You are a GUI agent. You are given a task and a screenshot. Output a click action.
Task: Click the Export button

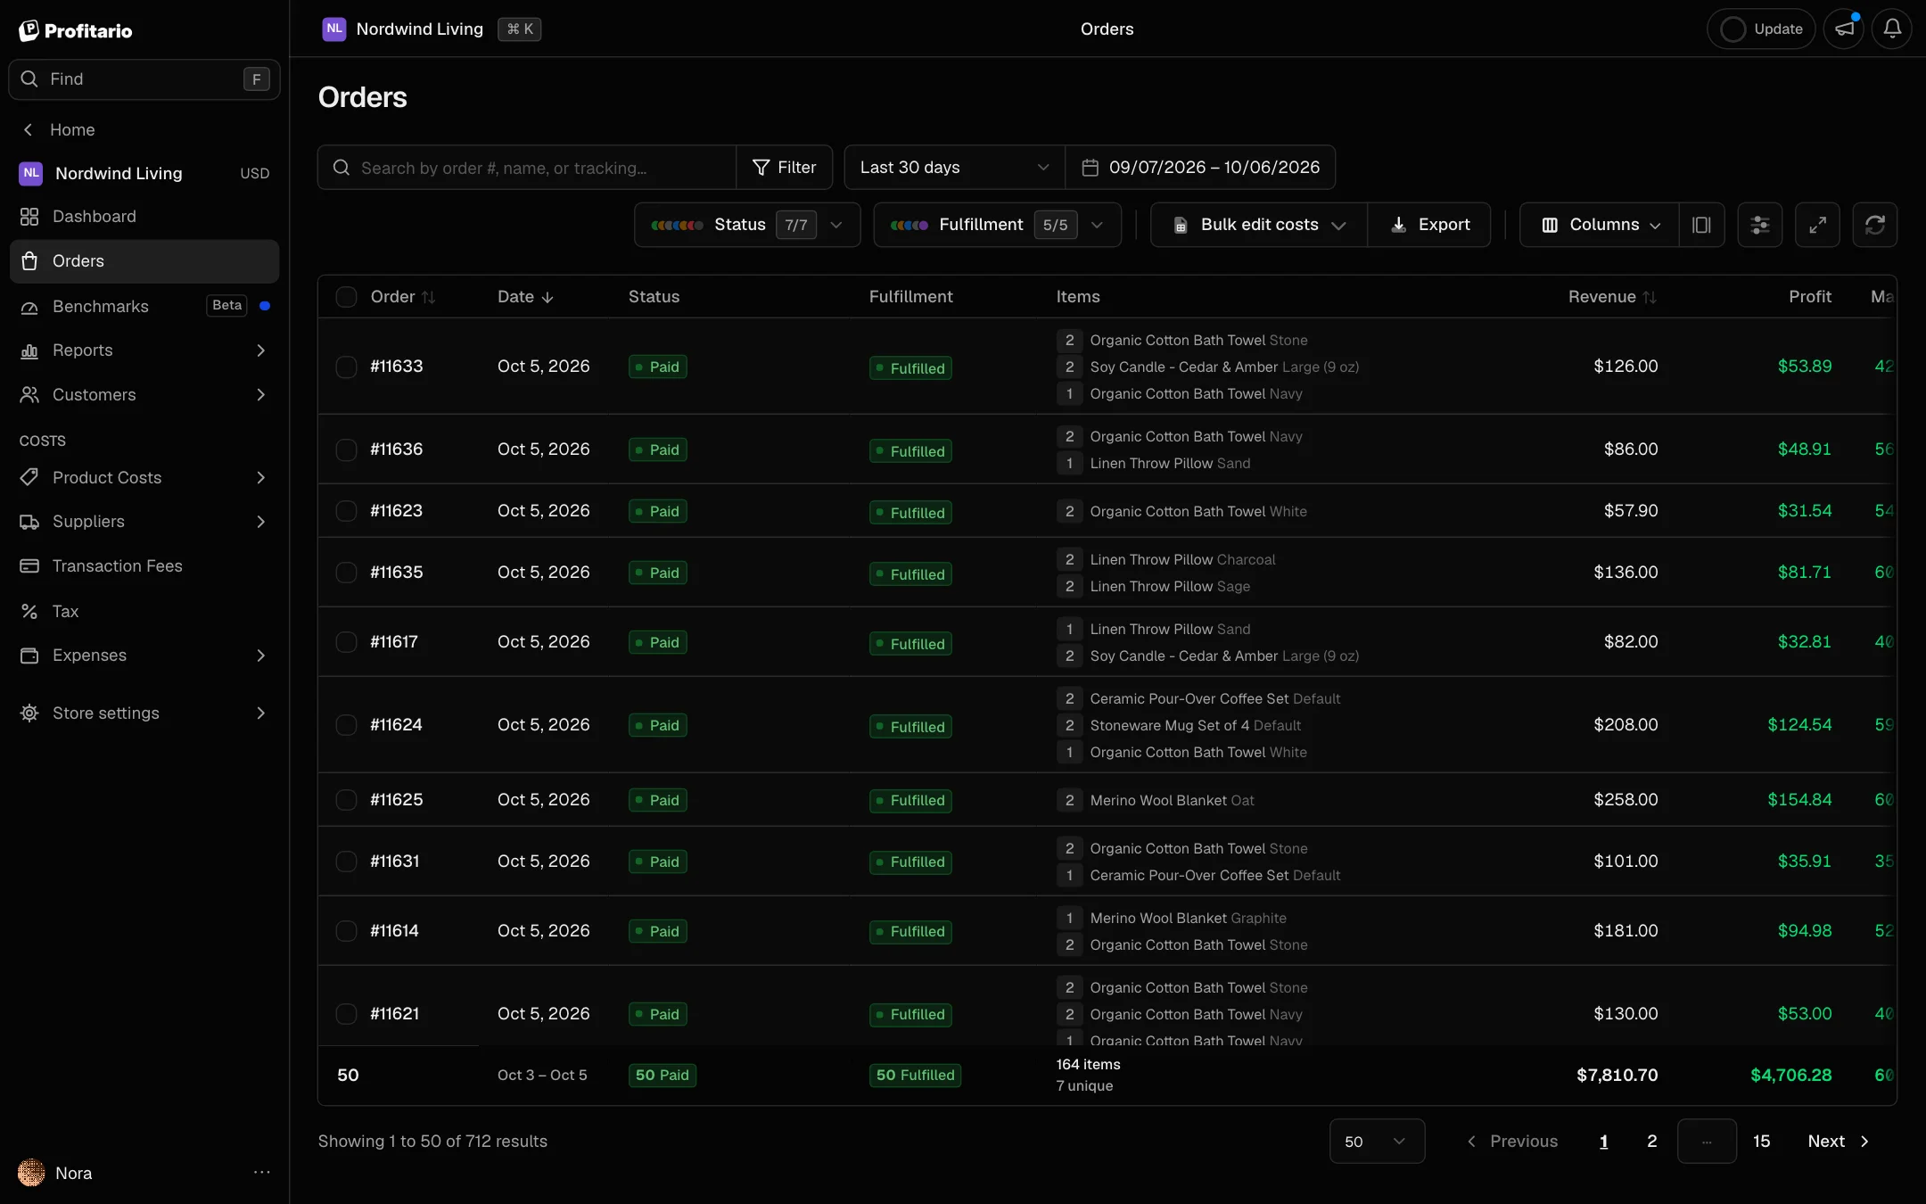(1429, 225)
